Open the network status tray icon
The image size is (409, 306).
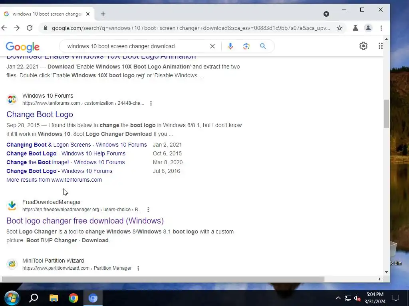coord(348,298)
